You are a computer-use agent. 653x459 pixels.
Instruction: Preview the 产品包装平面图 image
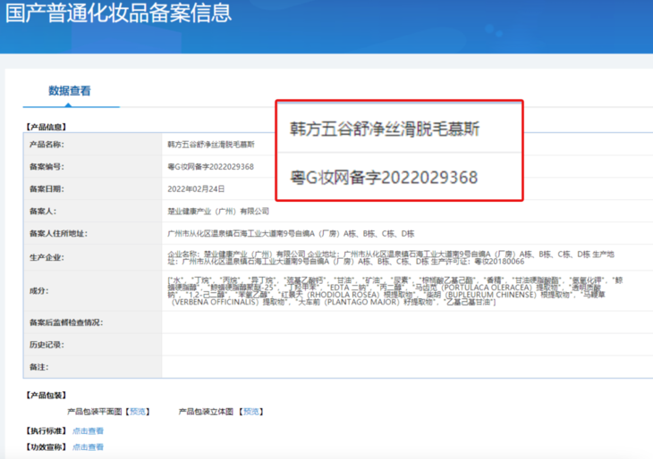pos(138,412)
